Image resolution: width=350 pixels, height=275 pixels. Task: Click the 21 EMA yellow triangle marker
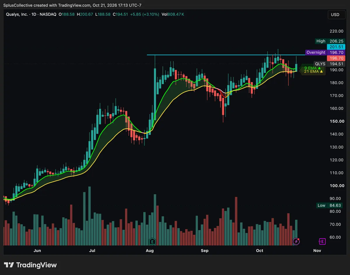tap(321, 71)
